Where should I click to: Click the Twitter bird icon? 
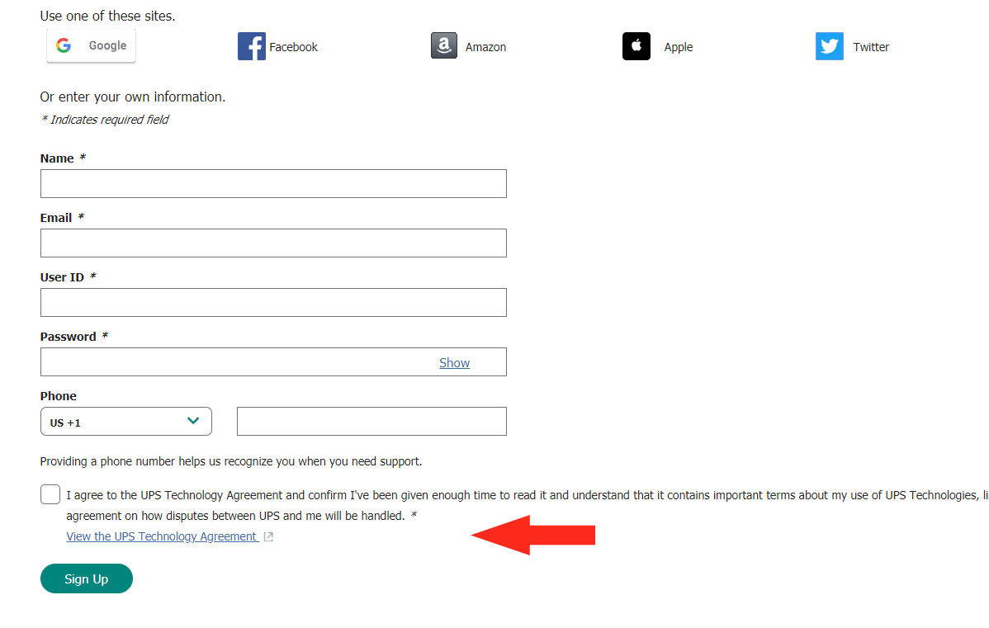click(x=829, y=46)
